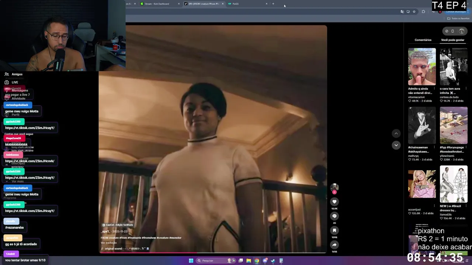Open the _spx1_ creator profile link

coord(105,232)
